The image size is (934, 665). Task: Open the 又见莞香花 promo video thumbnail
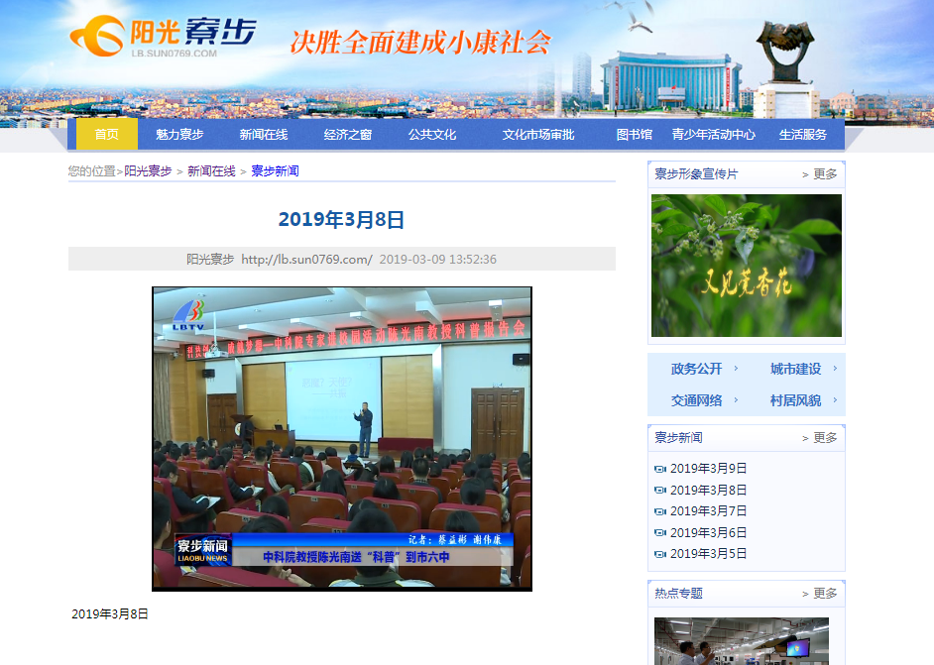747,266
